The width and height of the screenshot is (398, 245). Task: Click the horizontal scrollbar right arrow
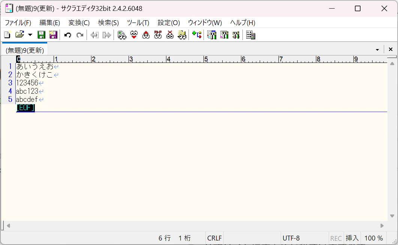pyautogui.click(x=382, y=226)
